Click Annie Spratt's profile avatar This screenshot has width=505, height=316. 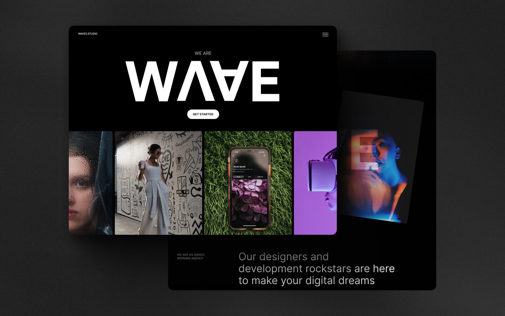236,161
